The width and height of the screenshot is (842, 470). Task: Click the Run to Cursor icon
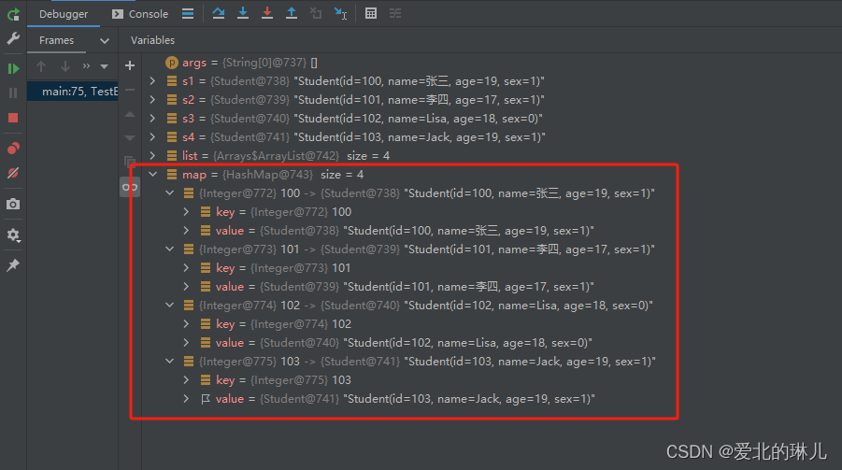click(340, 13)
